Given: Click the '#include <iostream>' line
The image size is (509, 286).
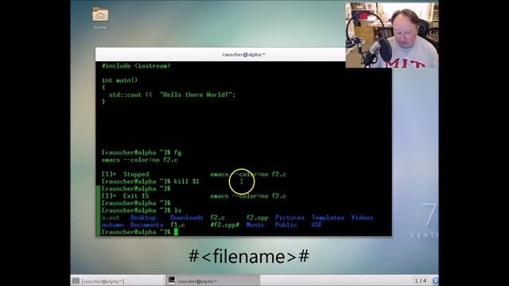Looking at the screenshot, I should (136, 66).
